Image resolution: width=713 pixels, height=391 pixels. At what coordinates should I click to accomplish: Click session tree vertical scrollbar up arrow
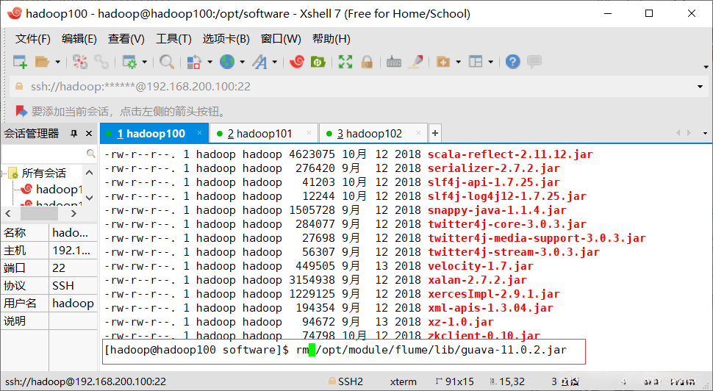pos(90,173)
